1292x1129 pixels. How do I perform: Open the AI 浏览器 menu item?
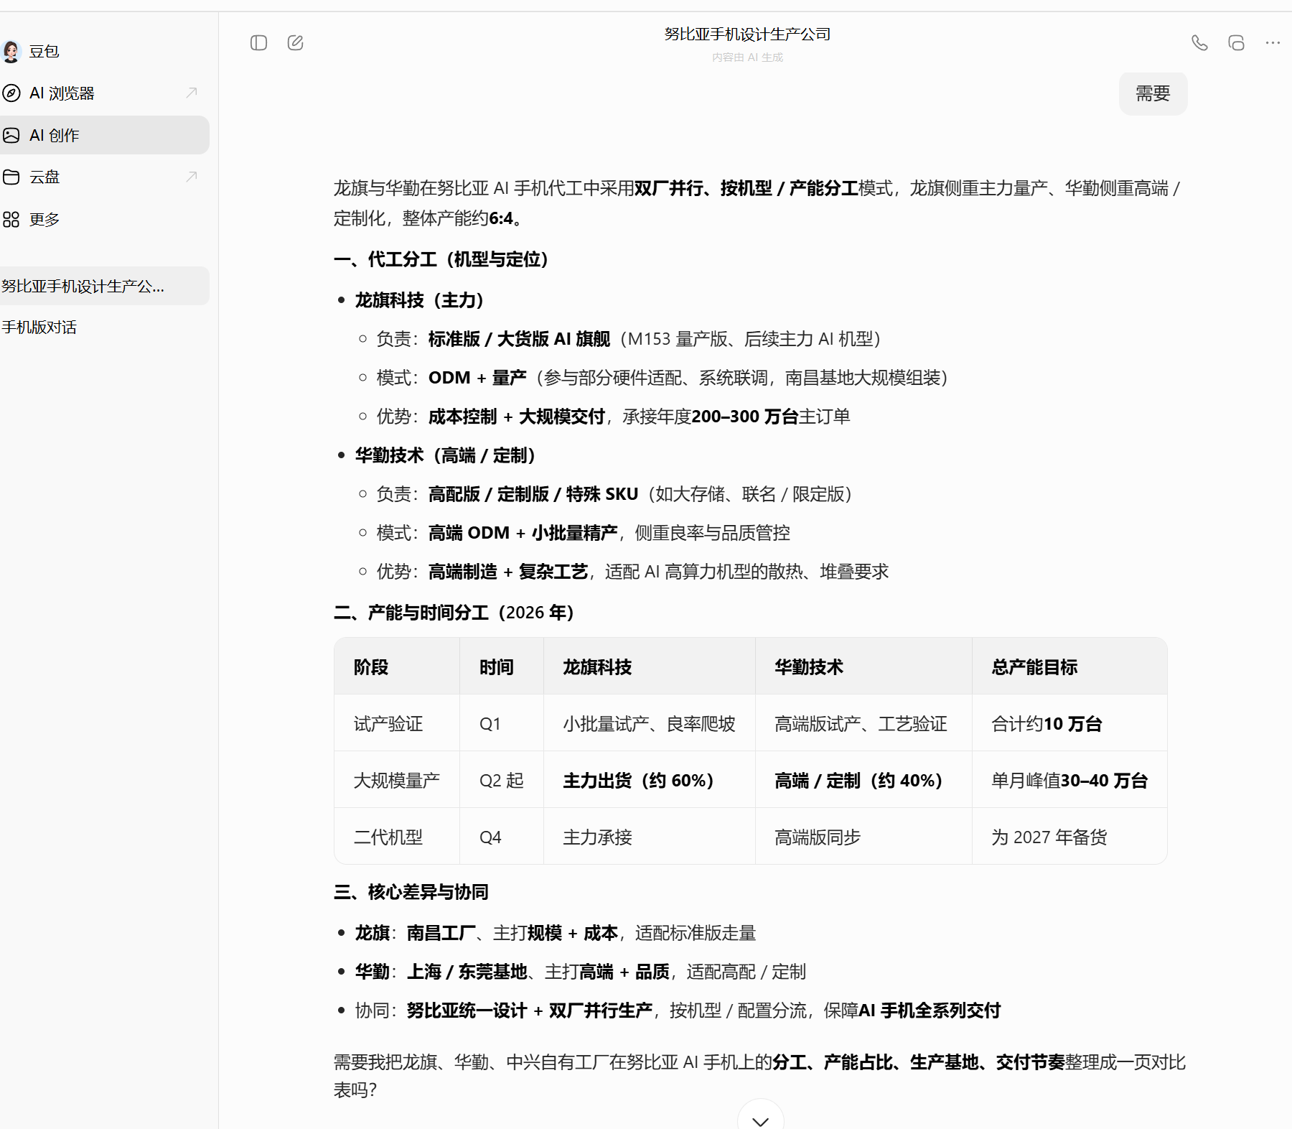tap(105, 93)
